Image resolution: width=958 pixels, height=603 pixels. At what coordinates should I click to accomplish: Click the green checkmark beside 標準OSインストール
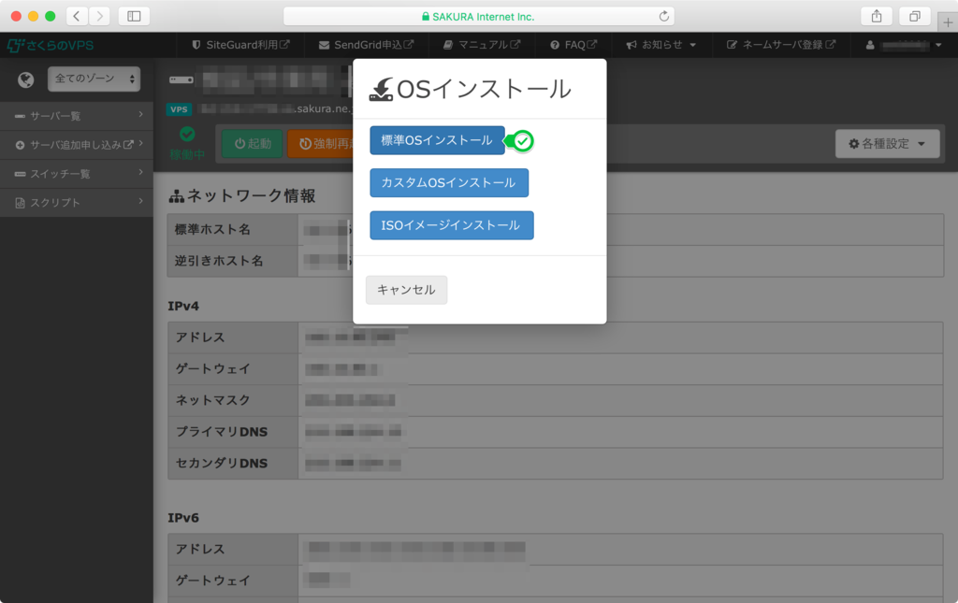pos(521,141)
